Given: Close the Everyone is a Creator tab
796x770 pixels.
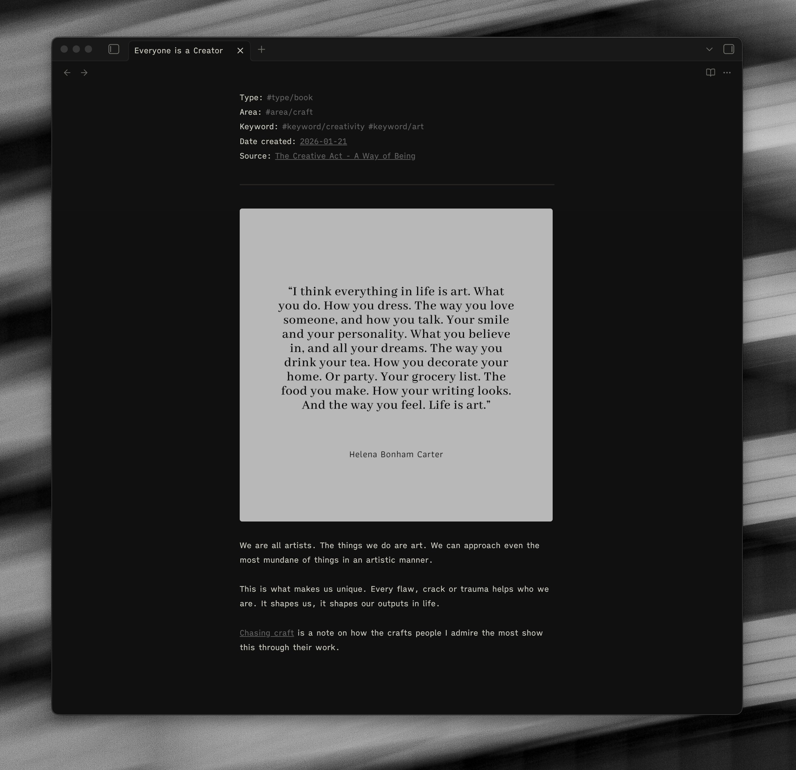Looking at the screenshot, I should click(240, 50).
